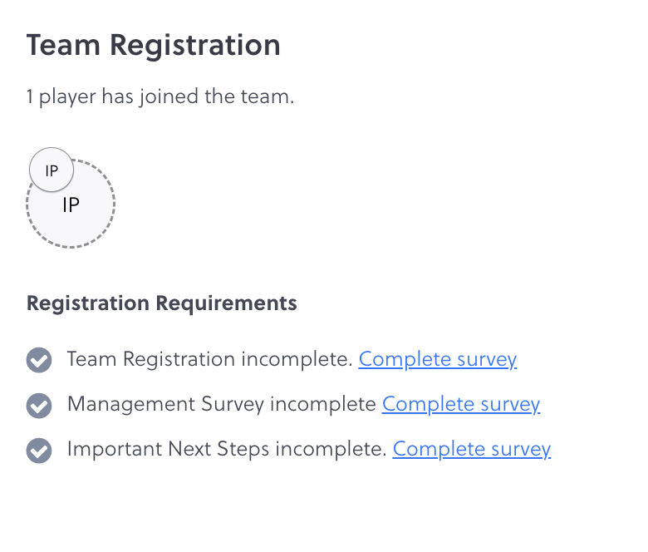Click the word 'player' in the joined message
This screenshot has height=552, width=648.
(68, 97)
